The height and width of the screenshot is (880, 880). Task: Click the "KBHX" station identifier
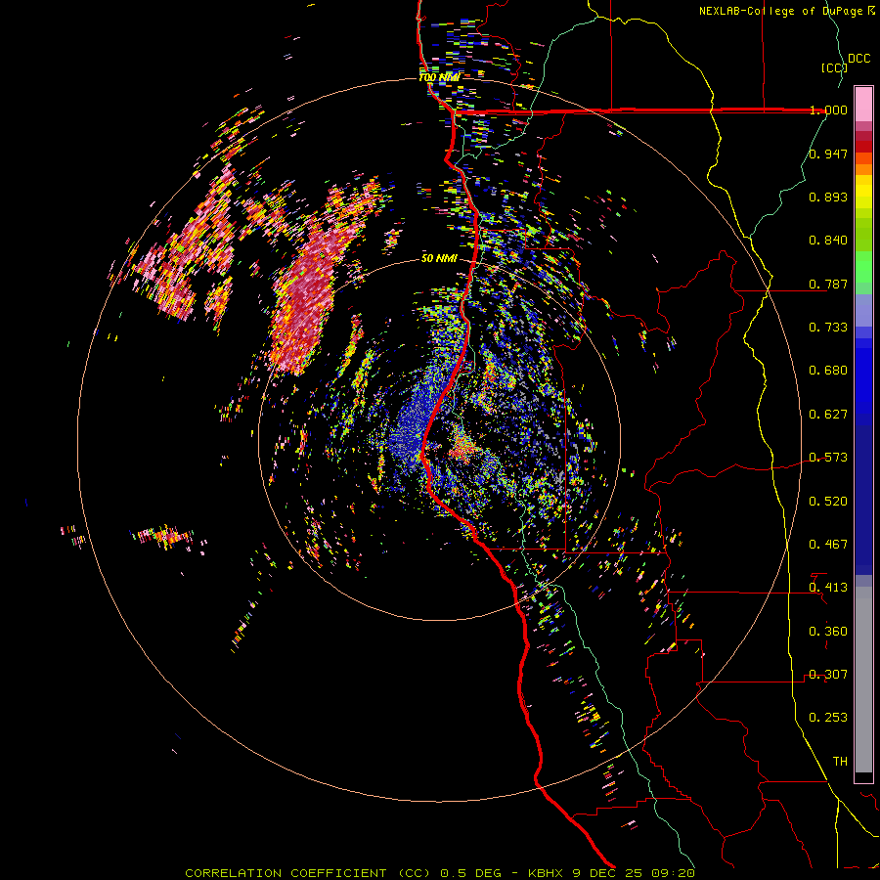546,873
